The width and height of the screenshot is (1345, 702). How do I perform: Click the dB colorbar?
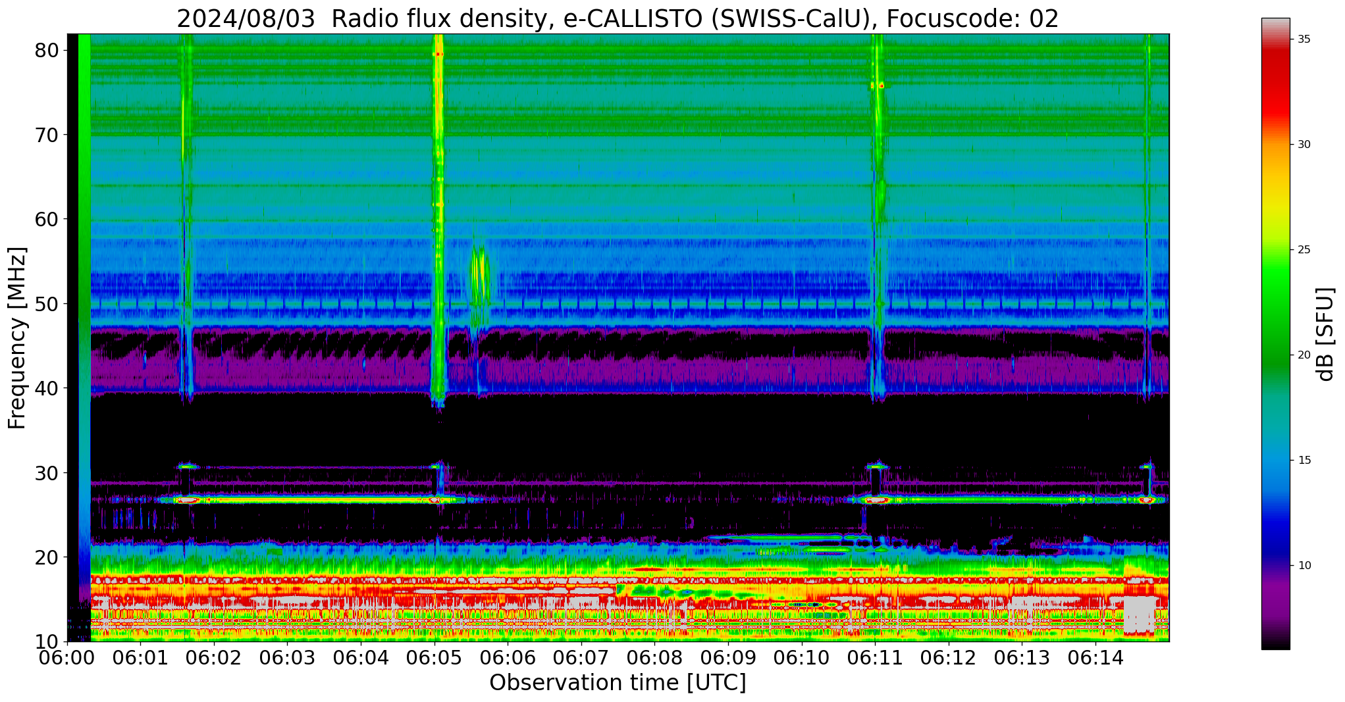[1275, 334]
